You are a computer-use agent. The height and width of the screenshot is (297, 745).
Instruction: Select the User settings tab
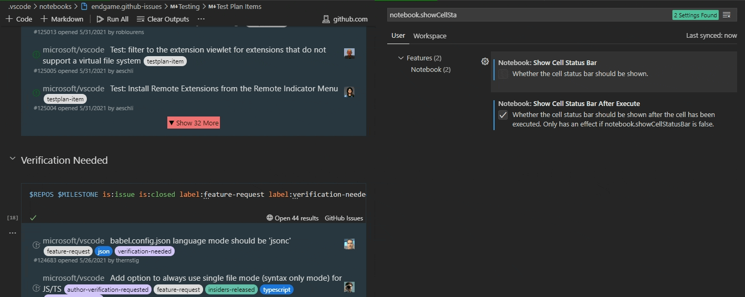tap(398, 36)
